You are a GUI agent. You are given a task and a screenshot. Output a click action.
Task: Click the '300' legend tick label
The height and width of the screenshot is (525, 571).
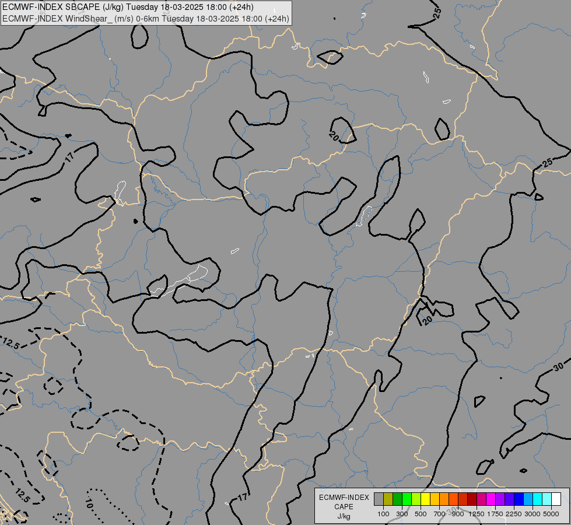click(x=402, y=514)
